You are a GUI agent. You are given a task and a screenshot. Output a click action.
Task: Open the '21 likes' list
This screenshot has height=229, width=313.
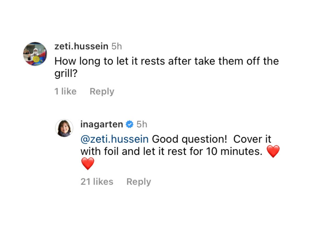pyautogui.click(x=97, y=182)
